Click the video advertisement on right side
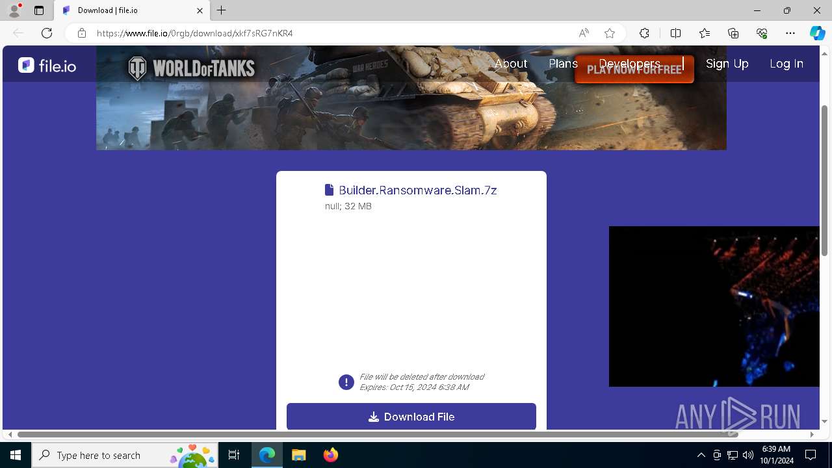 [x=714, y=306]
